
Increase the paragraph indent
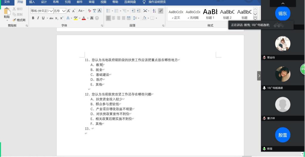tap(139, 11)
